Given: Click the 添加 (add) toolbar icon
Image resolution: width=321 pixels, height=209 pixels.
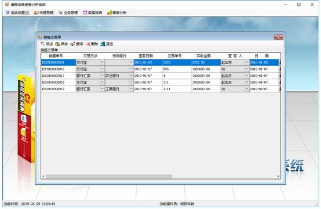Looking at the screenshot, I should (x=42, y=44).
